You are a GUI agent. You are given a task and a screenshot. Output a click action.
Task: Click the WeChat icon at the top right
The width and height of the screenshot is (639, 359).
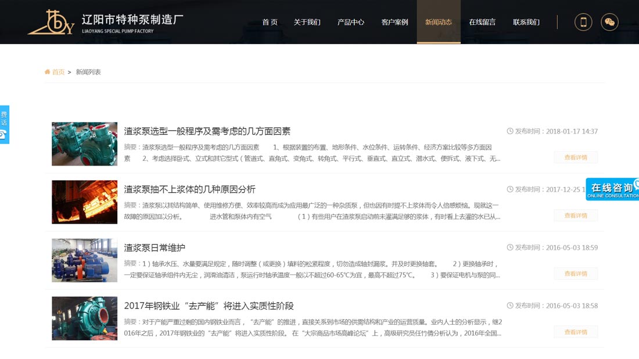point(611,21)
